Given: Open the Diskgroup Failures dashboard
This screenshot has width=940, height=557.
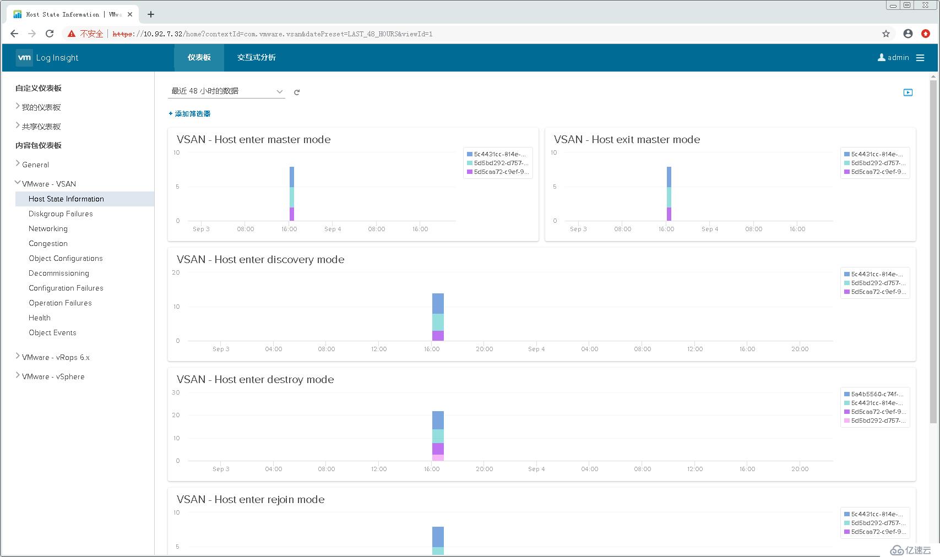Looking at the screenshot, I should point(61,214).
